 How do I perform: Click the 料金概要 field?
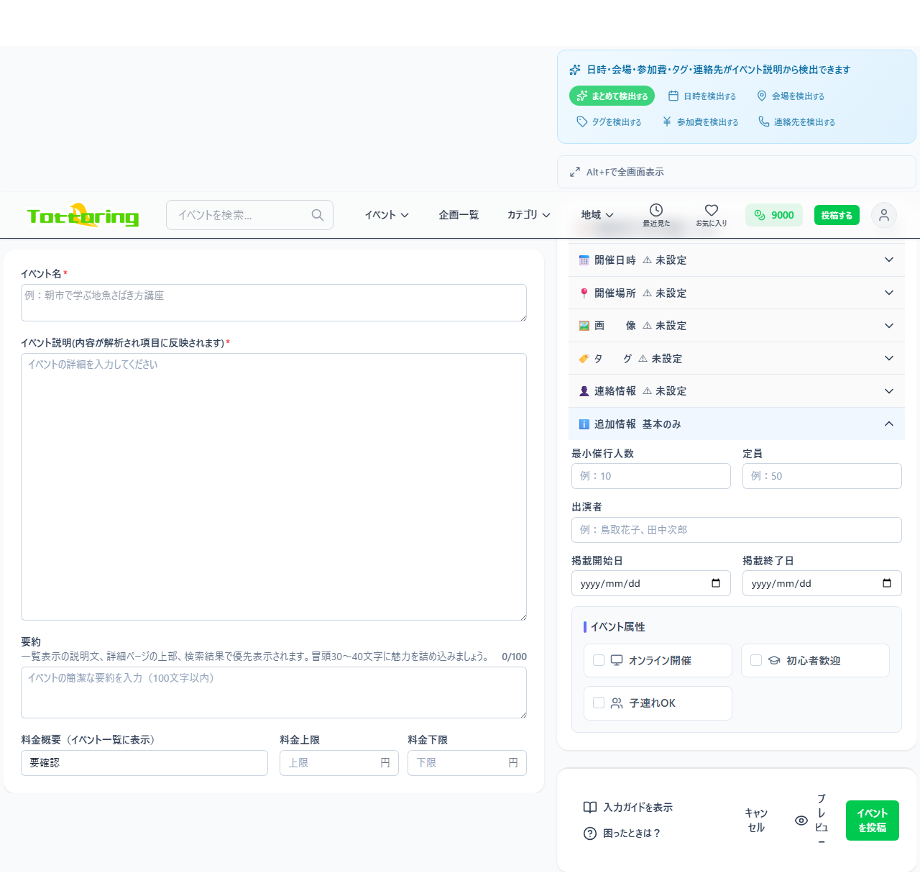coord(144,763)
